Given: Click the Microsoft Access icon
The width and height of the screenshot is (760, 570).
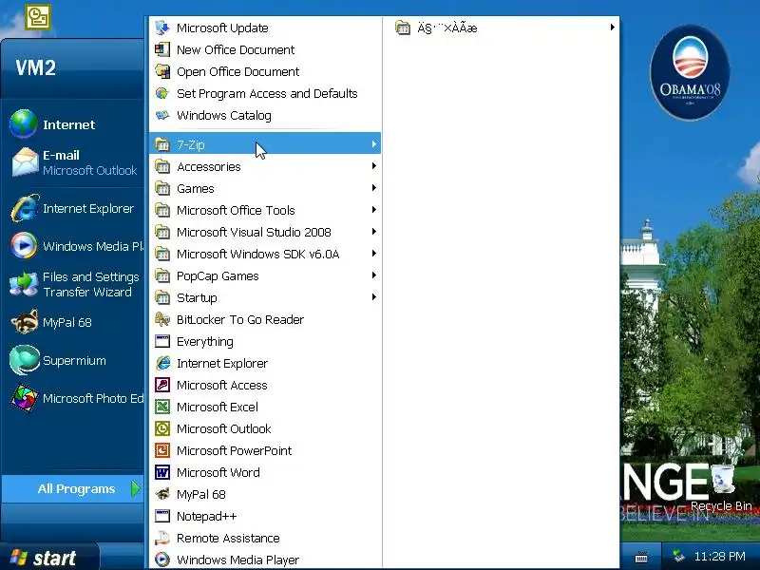Looking at the screenshot, I should click(x=162, y=385).
